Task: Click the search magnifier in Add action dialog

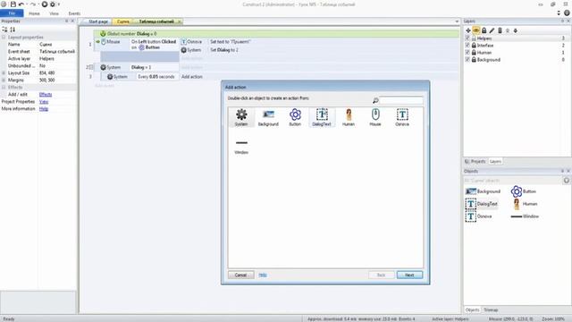Action: (375, 100)
